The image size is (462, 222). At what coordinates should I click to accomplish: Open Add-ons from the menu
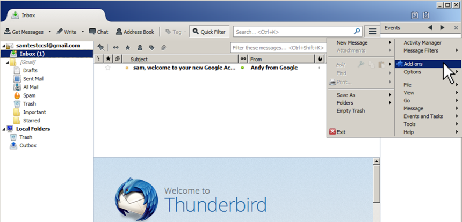428,64
